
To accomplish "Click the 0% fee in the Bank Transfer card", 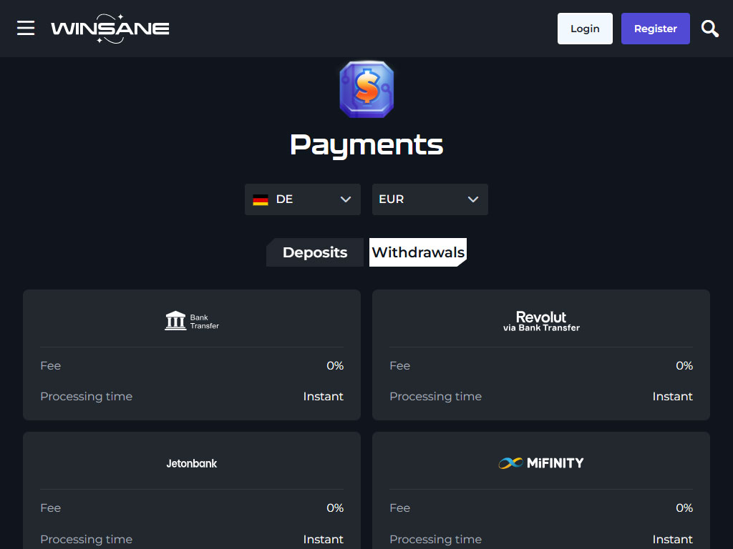I will point(335,365).
